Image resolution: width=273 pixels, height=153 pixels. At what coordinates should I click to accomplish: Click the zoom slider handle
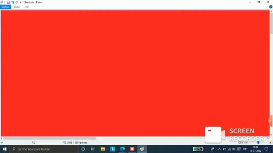[x=258, y=142]
